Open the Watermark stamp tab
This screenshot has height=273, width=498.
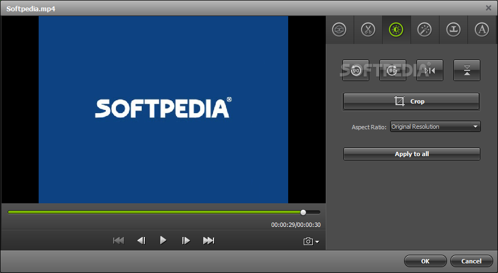tap(453, 30)
